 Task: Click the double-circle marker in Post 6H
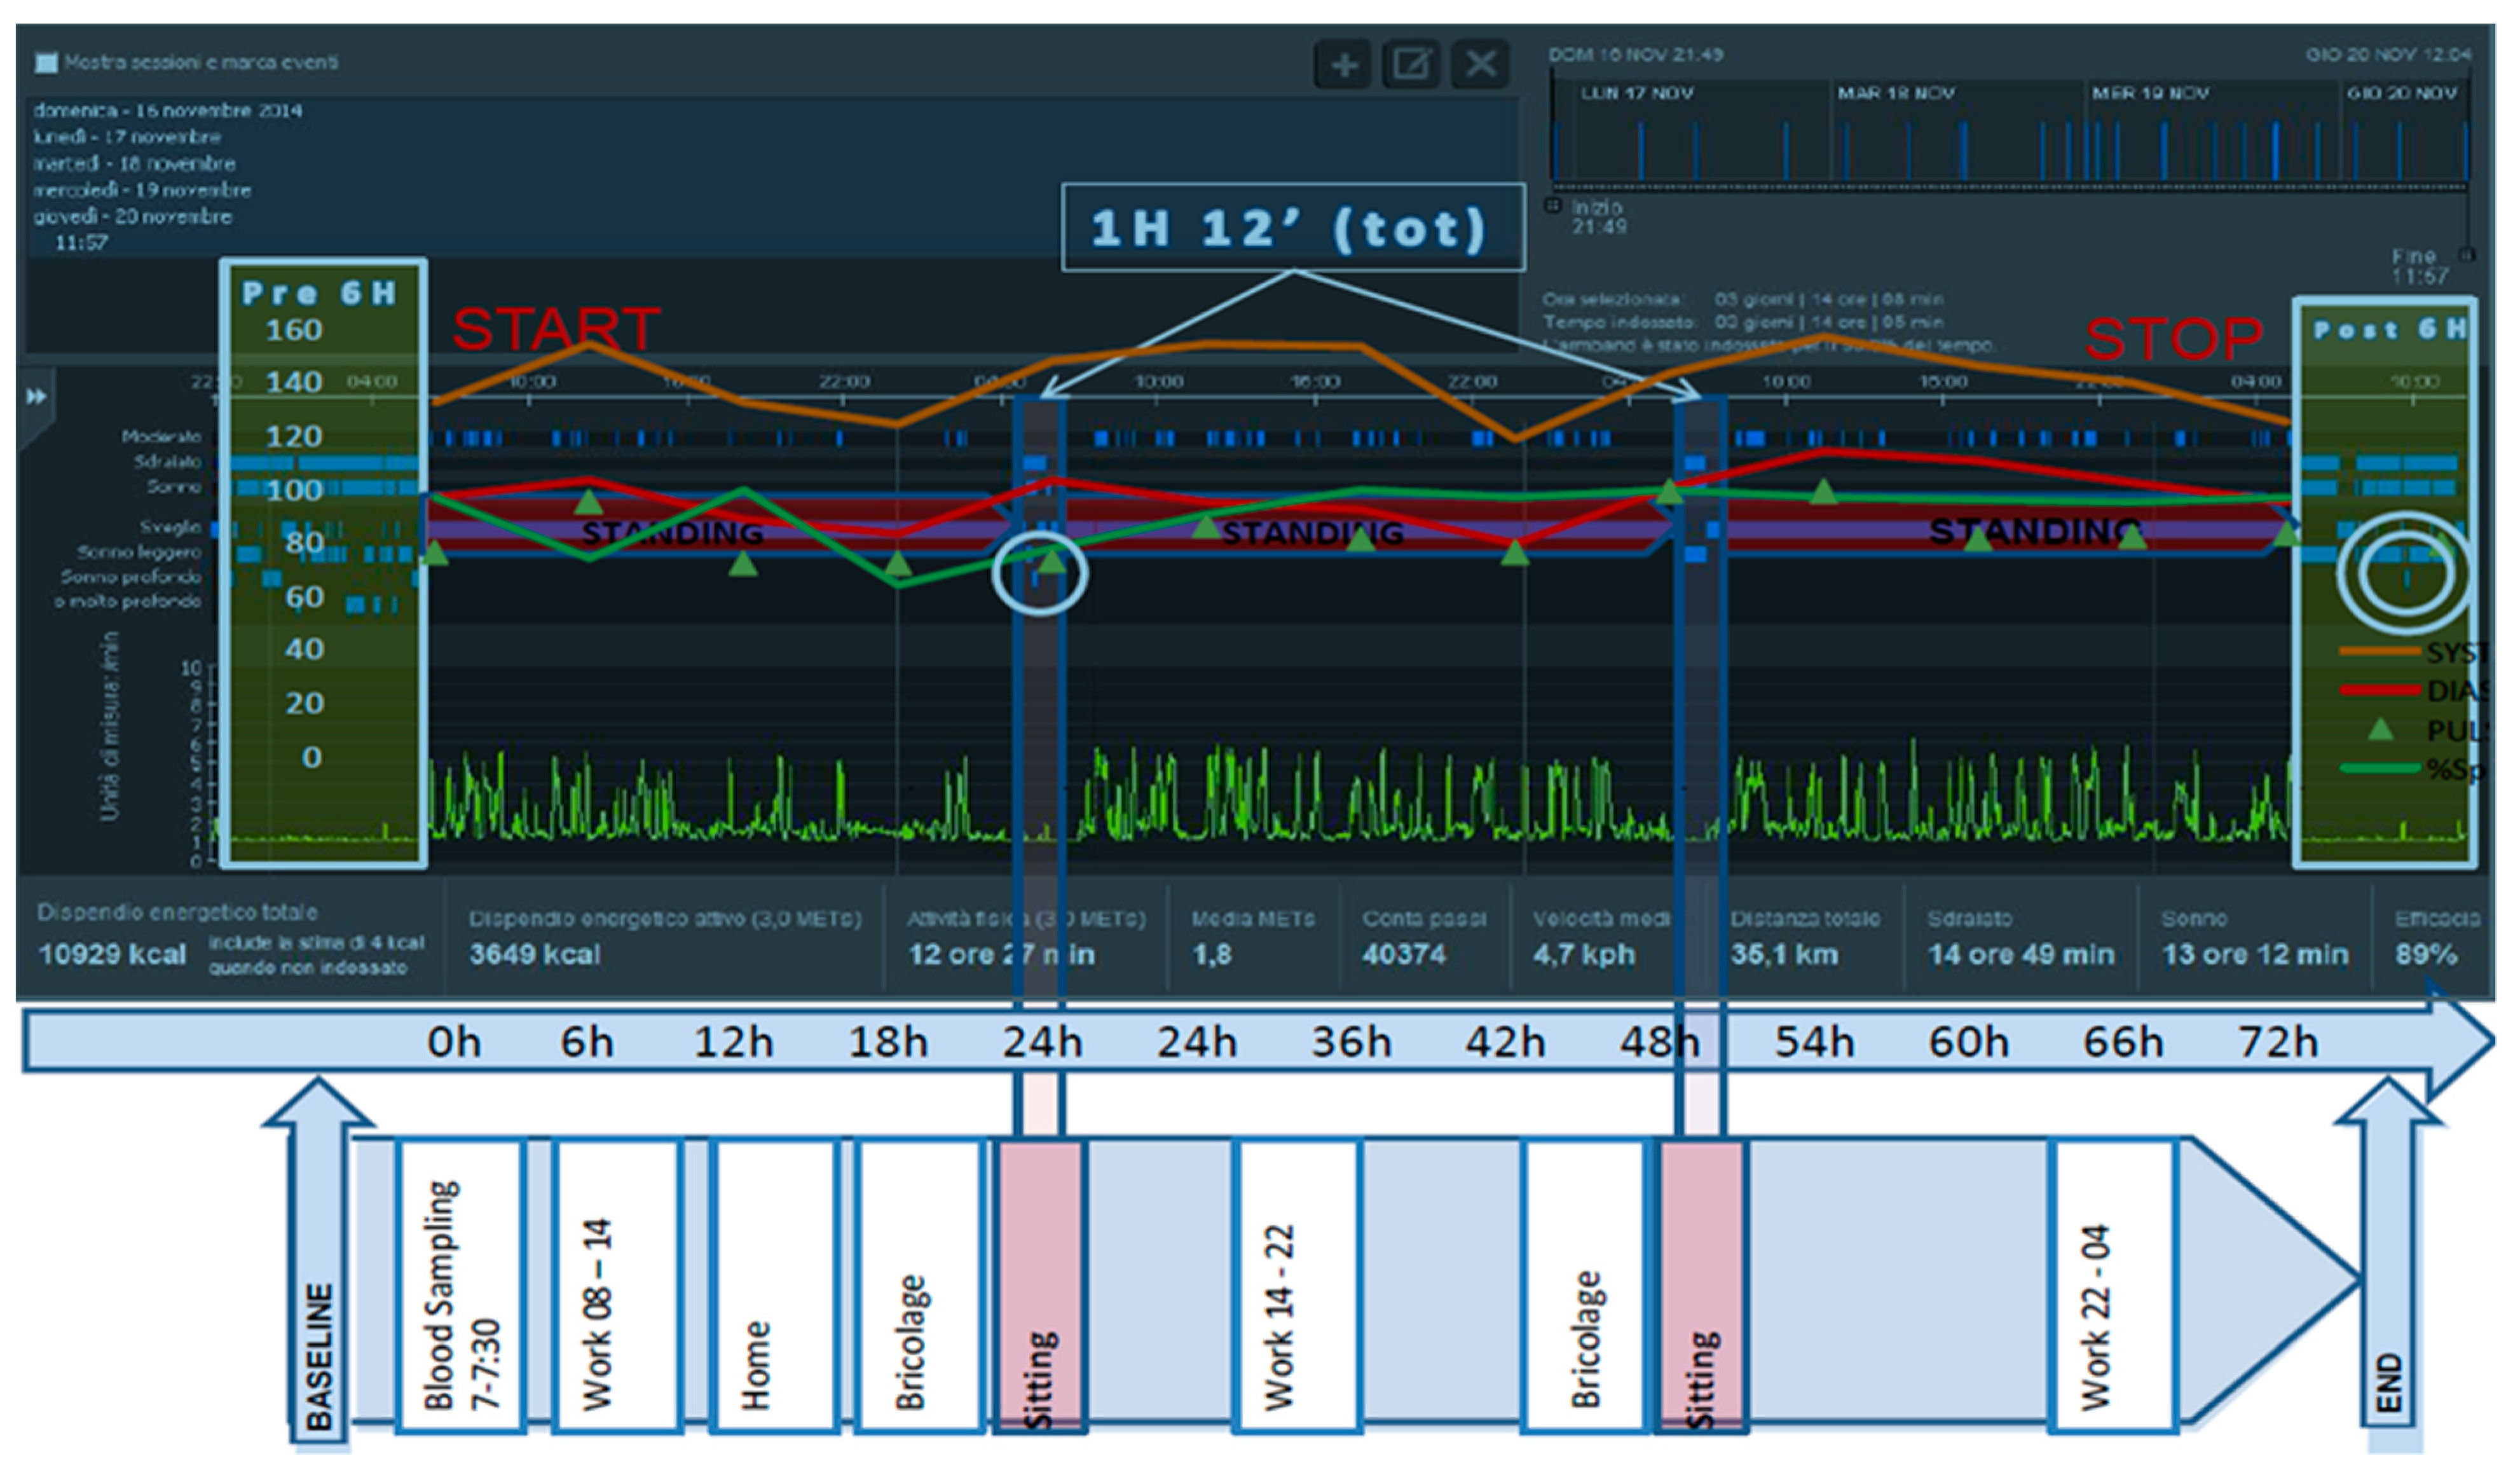pyautogui.click(x=2405, y=574)
